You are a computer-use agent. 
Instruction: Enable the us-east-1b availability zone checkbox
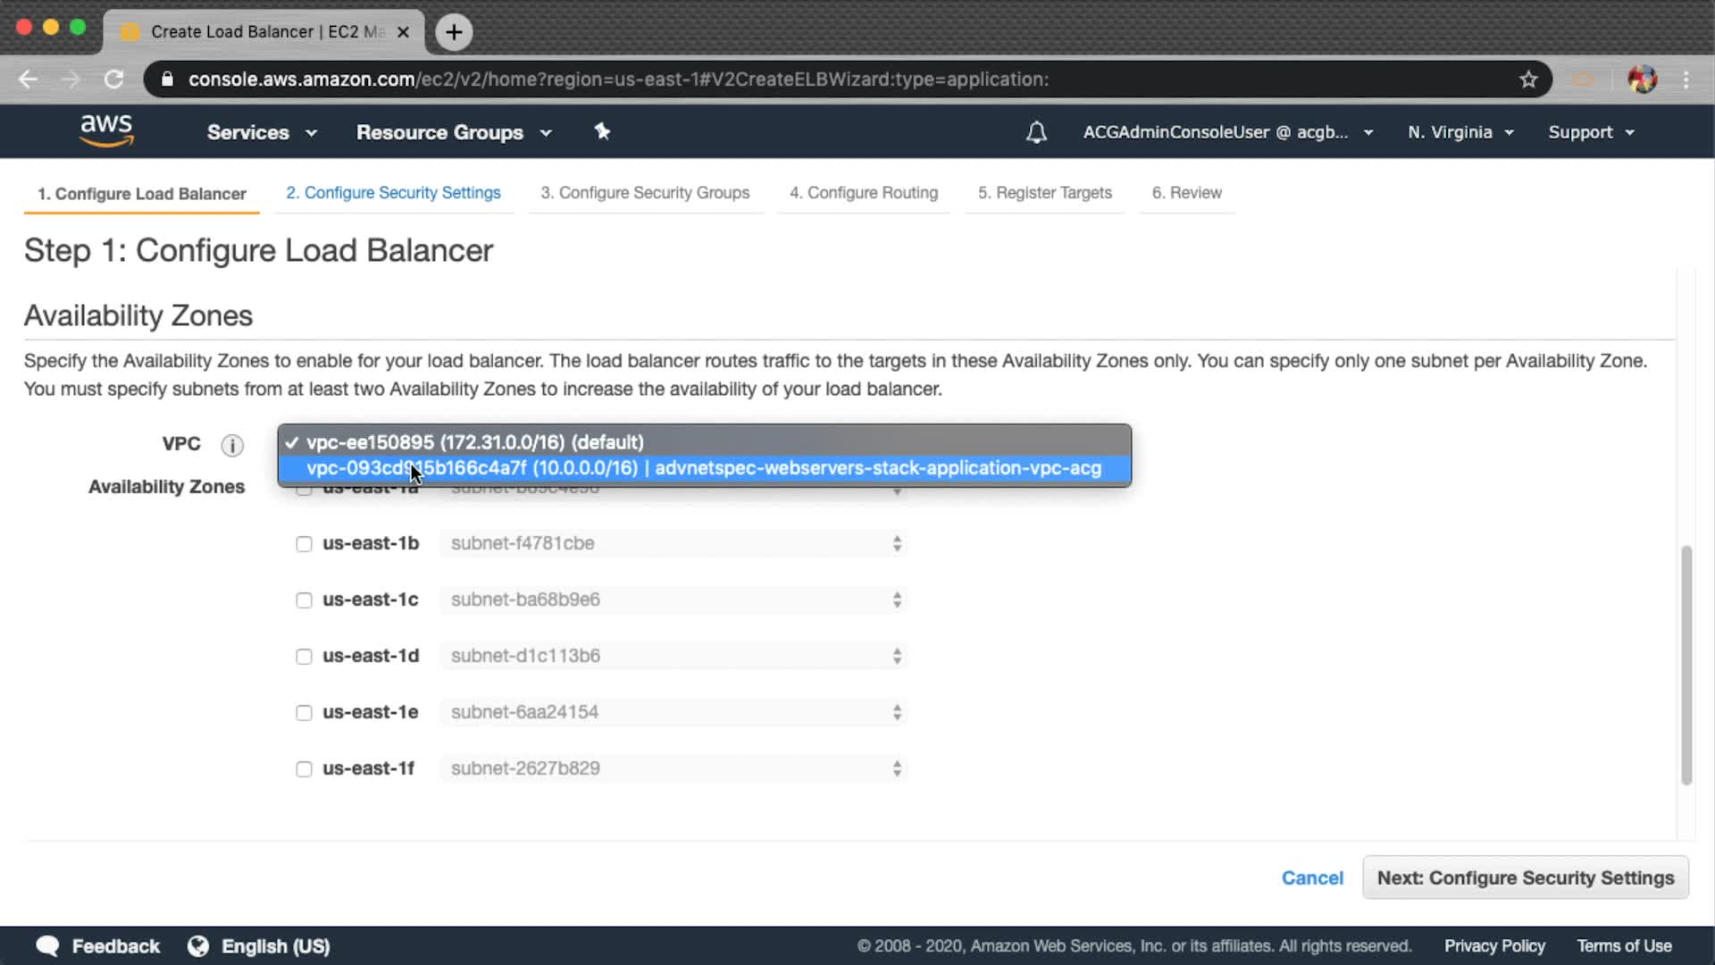coord(304,544)
